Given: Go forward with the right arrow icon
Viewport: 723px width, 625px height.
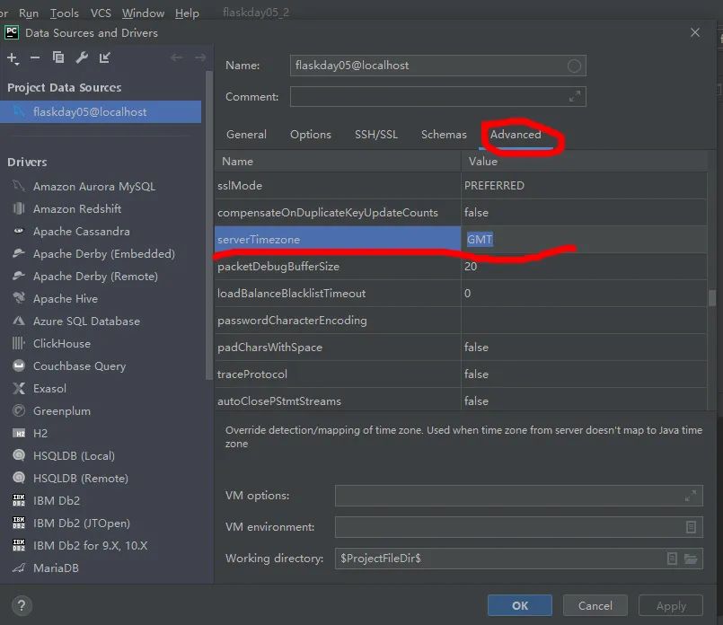Looking at the screenshot, I should [x=200, y=57].
